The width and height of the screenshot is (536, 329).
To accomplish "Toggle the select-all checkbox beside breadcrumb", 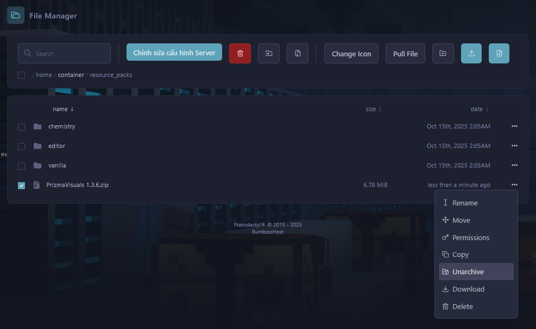I will point(22,75).
